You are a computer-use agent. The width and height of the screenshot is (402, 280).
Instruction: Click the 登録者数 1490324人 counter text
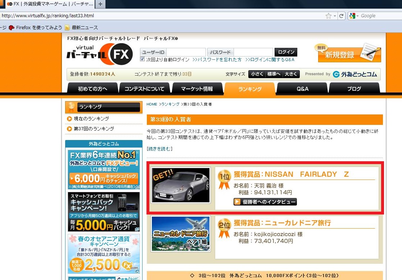point(92,74)
